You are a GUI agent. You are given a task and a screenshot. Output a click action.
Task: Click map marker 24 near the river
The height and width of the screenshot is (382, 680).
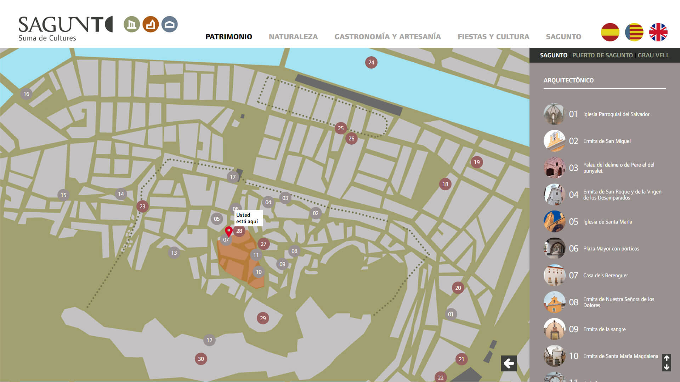(371, 62)
